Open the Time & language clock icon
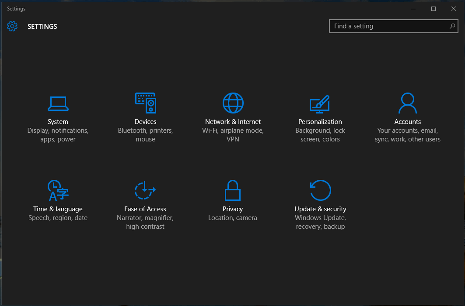The height and width of the screenshot is (306, 465). click(58, 190)
